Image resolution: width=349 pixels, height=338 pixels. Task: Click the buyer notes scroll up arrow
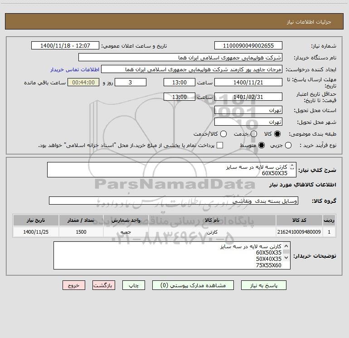[286, 246]
